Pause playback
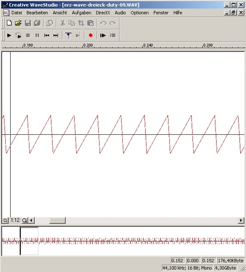Image resolution: width=246 pixels, height=272 pixels. [x=37, y=36]
